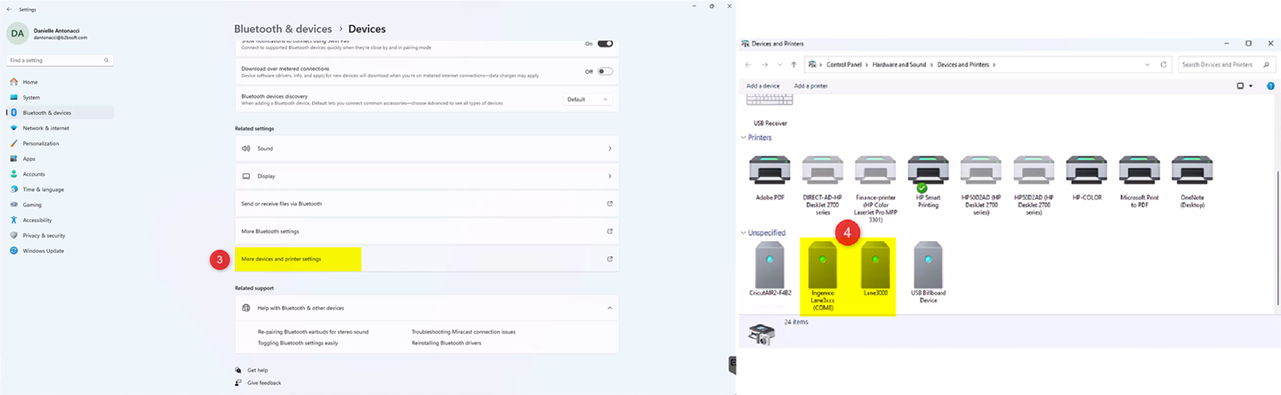
Task: Open the Privacy & security shield icon
Action: point(14,236)
